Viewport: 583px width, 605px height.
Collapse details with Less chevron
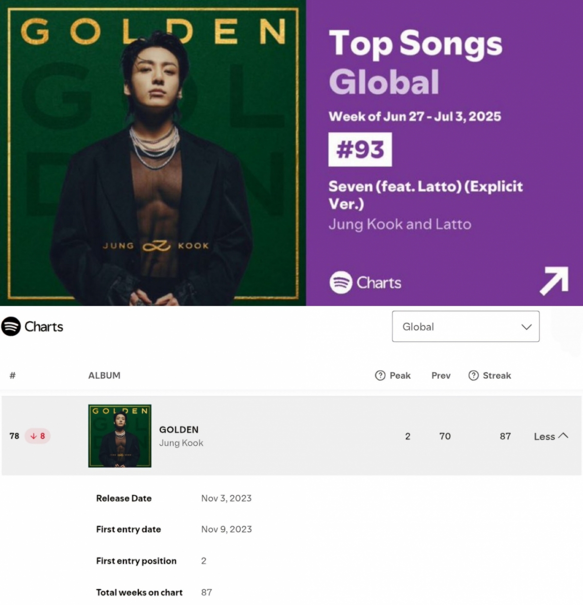pyautogui.click(x=551, y=436)
